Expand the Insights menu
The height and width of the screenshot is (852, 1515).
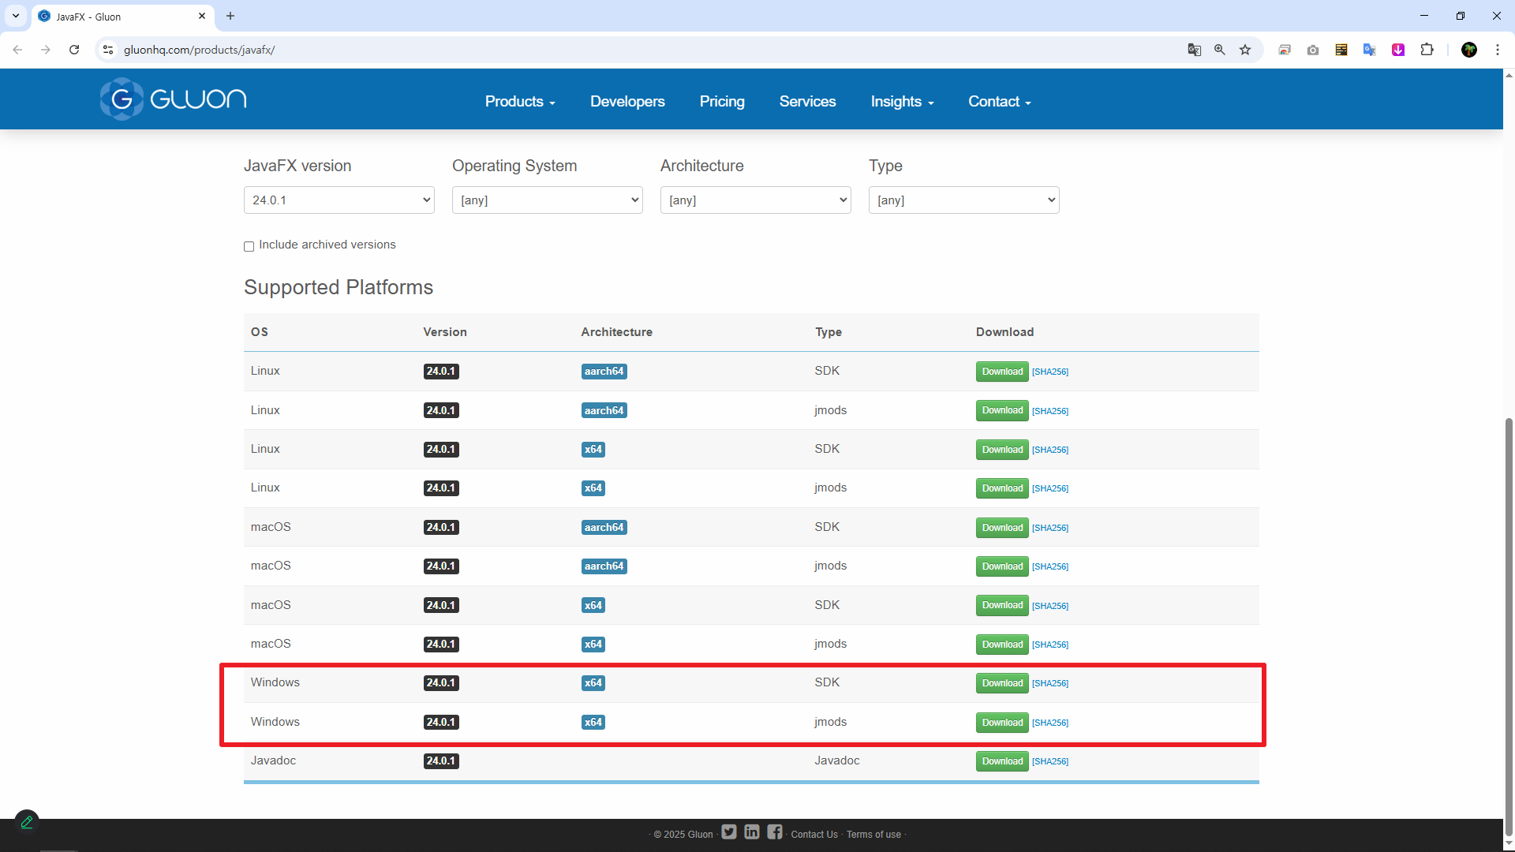(x=902, y=102)
